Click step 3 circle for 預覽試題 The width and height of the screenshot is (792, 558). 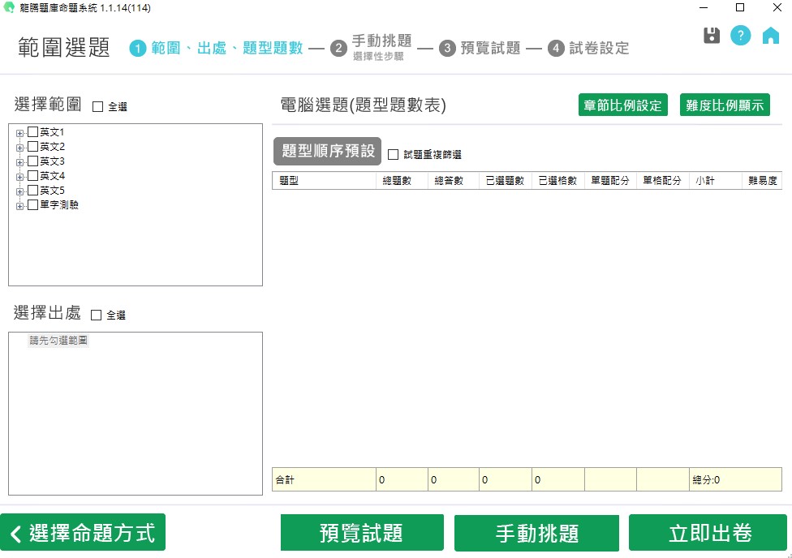point(447,49)
